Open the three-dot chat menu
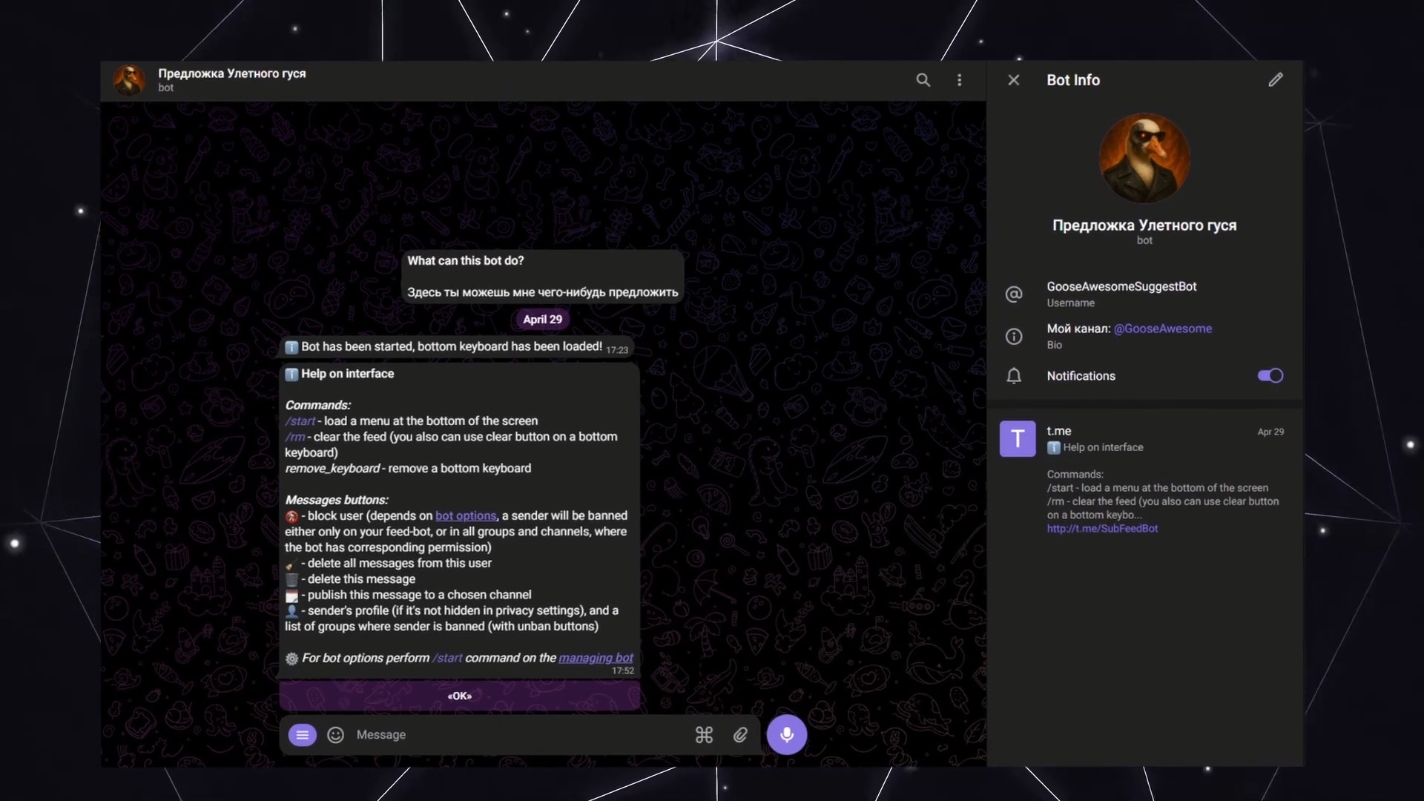Screen dimensions: 1424x801 pyautogui.click(x=959, y=80)
